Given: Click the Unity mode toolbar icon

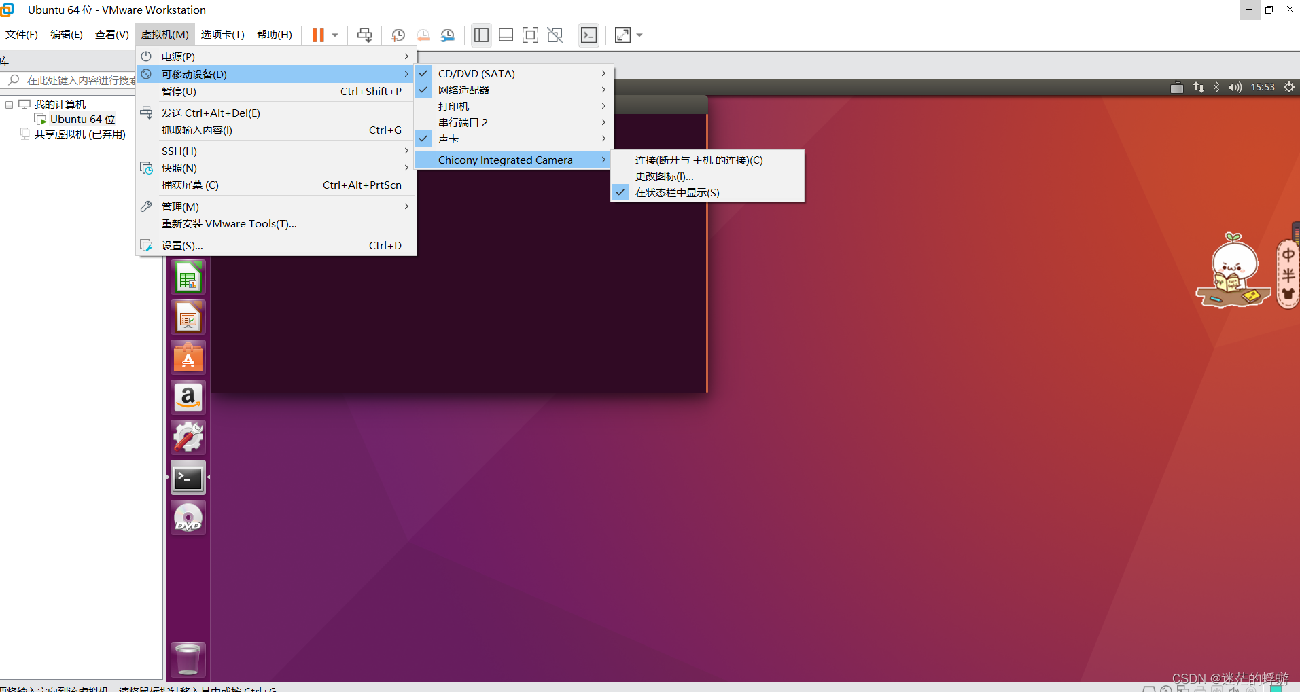Looking at the screenshot, I should pos(555,35).
